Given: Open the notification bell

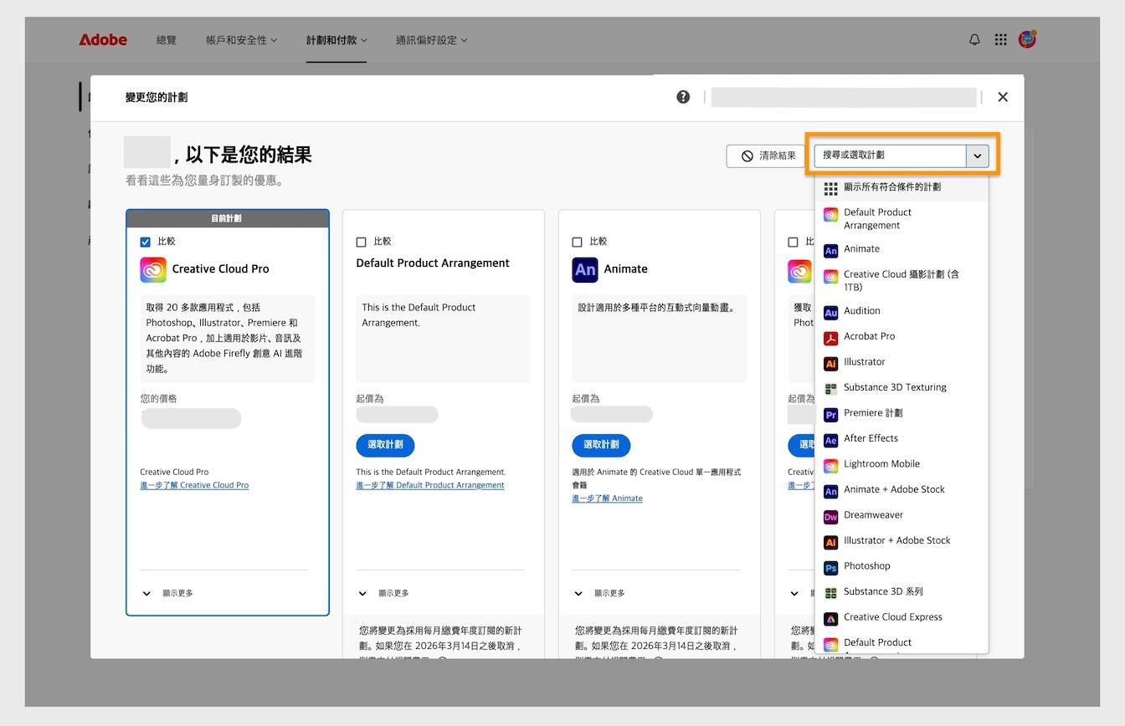Looking at the screenshot, I should 973,38.
